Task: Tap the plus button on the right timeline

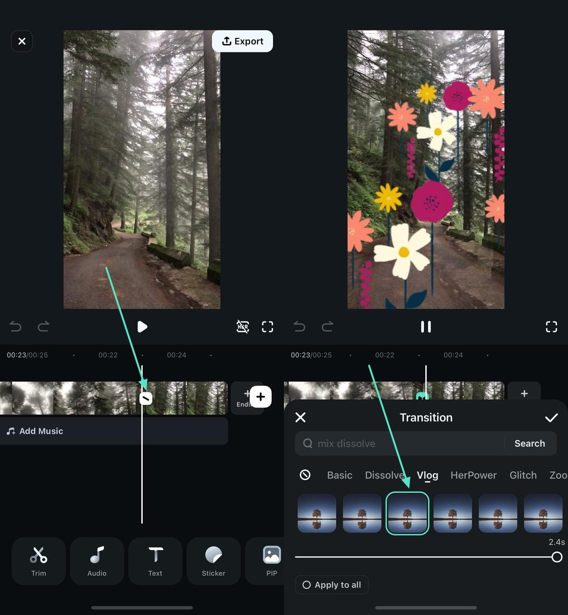Action: coord(524,393)
